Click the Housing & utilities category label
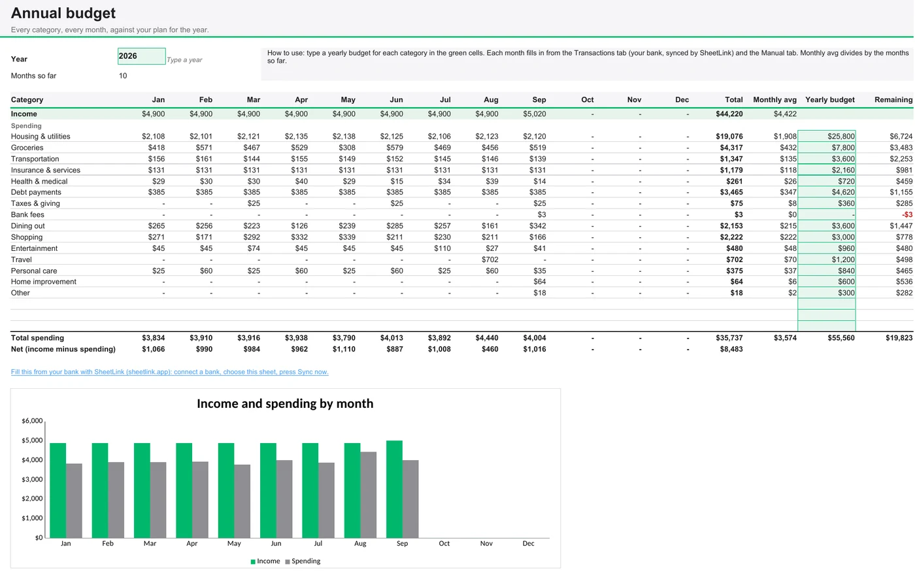This screenshot has height=579, width=915. [x=41, y=137]
